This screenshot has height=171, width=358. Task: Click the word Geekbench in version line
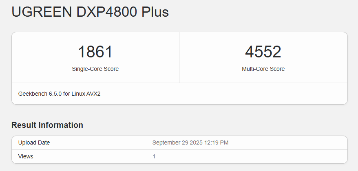tap(32, 94)
